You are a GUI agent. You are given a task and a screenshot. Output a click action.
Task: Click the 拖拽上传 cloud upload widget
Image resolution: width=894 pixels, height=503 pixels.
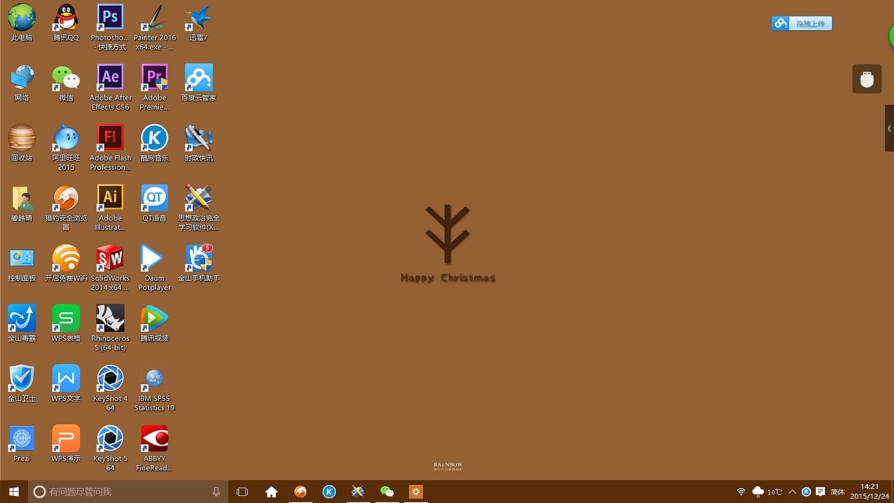(802, 24)
